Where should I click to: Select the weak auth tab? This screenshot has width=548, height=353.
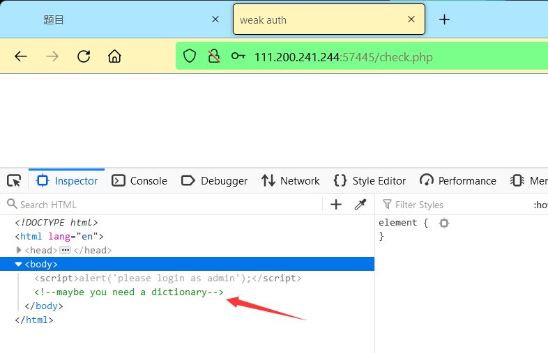point(329,19)
